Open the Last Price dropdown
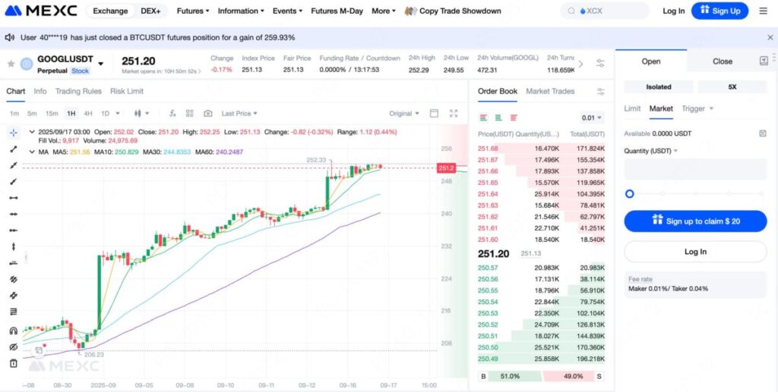The width and height of the screenshot is (778, 392). [x=239, y=114]
